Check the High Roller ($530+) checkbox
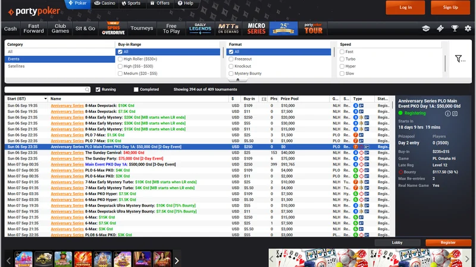 coord(120,59)
